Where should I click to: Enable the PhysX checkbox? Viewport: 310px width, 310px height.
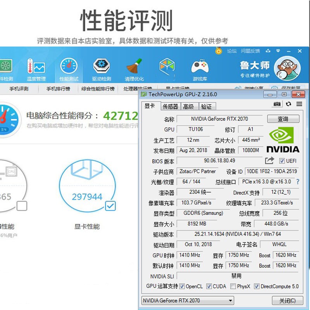(233, 286)
